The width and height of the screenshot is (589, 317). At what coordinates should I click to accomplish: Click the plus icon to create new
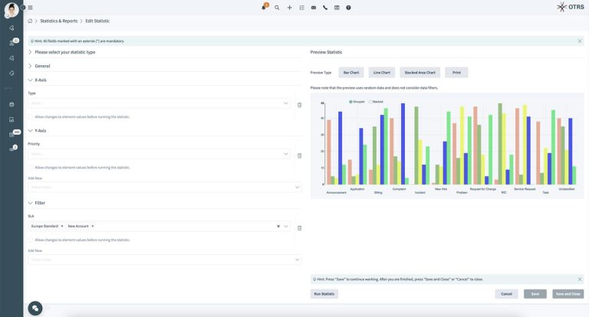[289, 7]
